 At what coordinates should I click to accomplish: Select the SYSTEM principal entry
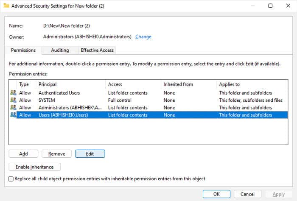[x=148, y=100]
